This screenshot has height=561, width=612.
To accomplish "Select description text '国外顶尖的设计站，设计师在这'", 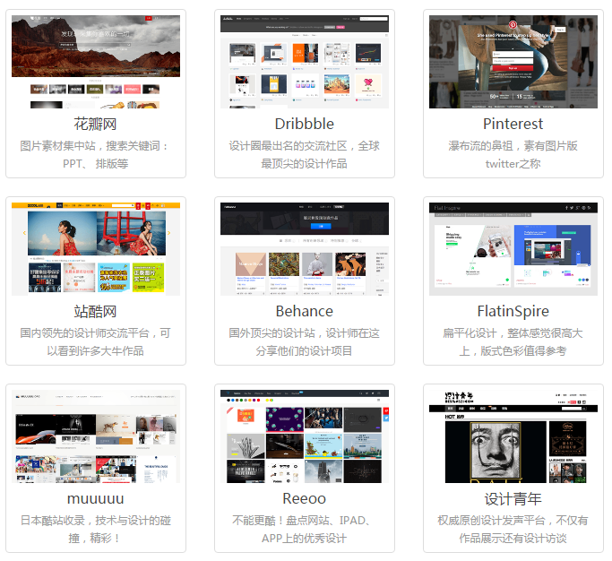I will pyautogui.click(x=305, y=333).
